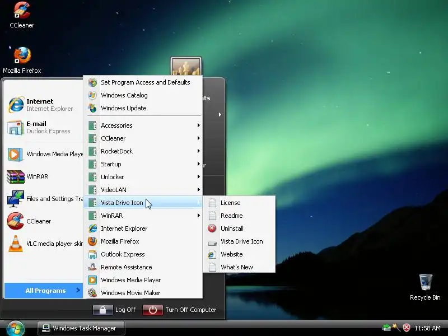Click the red Uninstall icon in submenu
Viewport: 448px width, 336px height.
212,228
